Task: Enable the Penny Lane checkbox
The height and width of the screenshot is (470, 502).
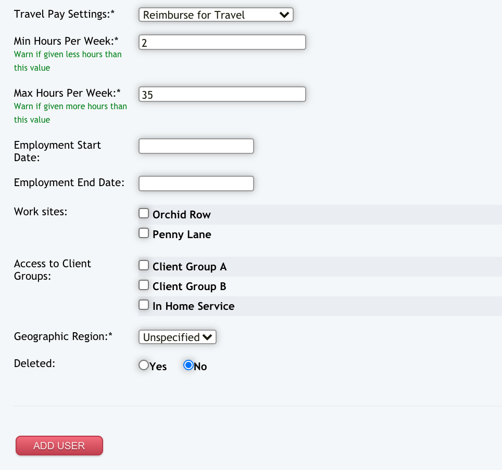Action: coord(144,233)
